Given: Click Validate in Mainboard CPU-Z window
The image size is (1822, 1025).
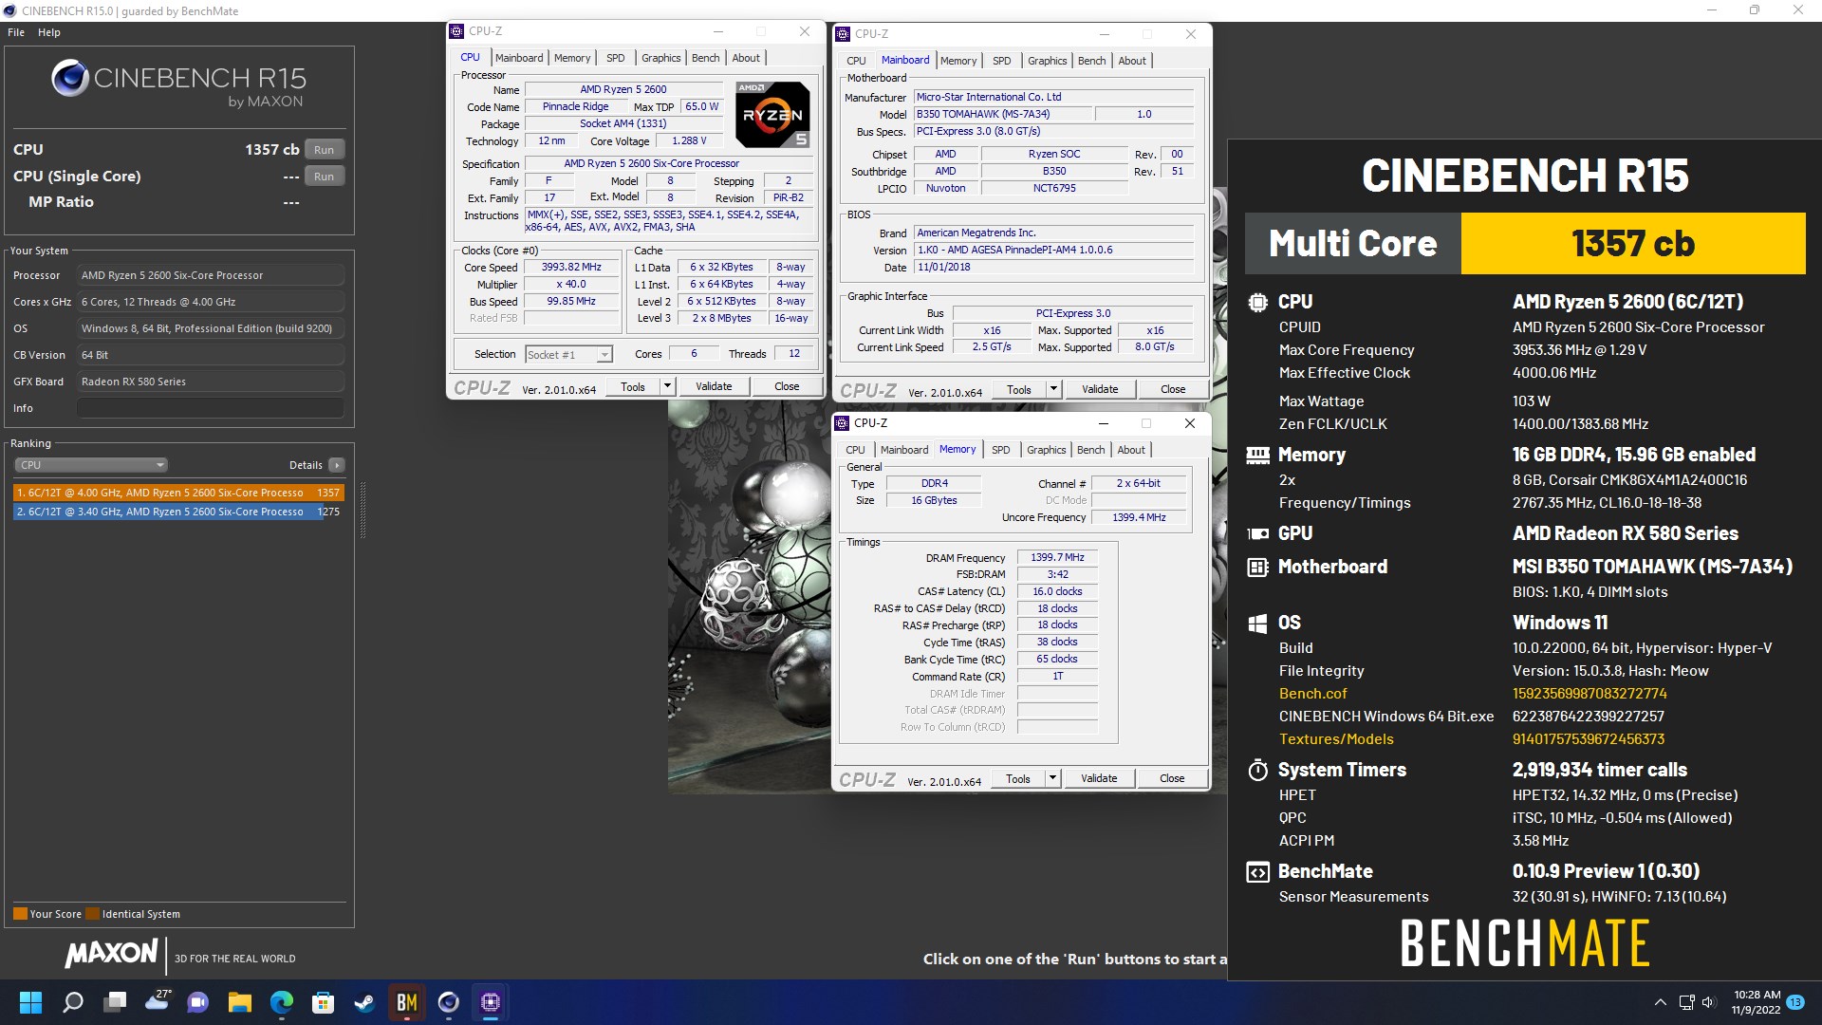Looking at the screenshot, I should coord(1100,390).
